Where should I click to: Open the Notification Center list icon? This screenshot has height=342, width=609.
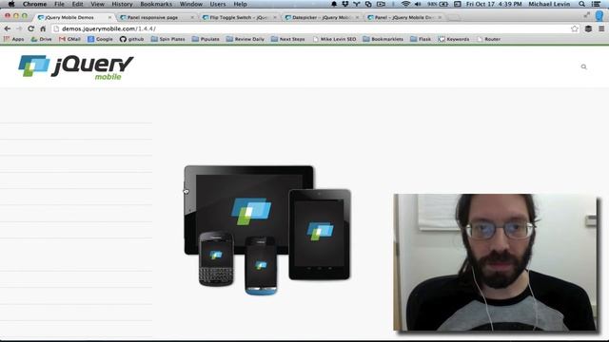(597, 4)
